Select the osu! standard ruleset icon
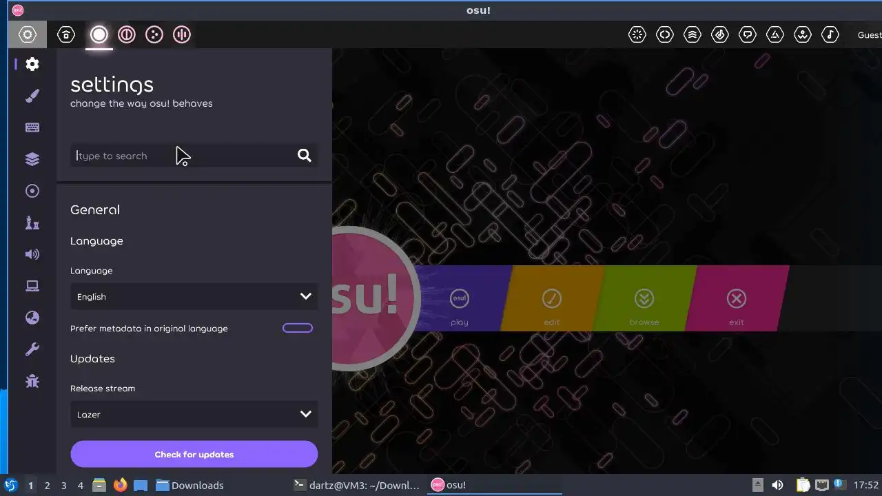The image size is (882, 496). 99,34
